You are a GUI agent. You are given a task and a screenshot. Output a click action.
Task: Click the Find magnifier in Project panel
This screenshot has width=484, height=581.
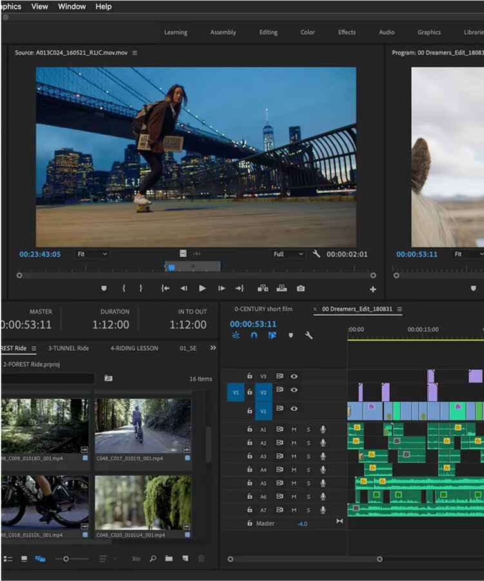pyautogui.click(x=153, y=558)
